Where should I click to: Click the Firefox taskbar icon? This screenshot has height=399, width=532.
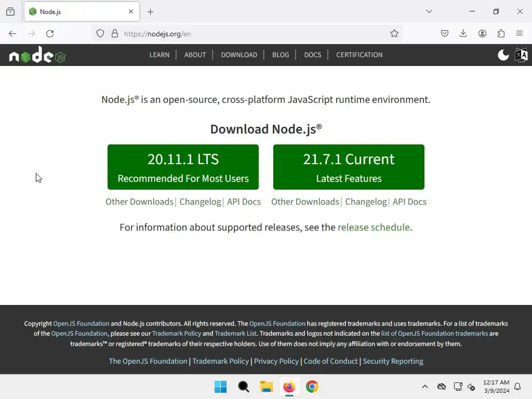point(289,387)
